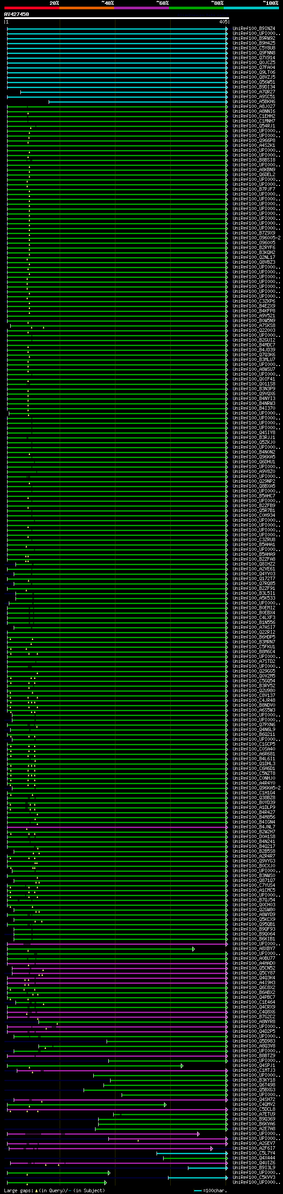Click subject name UniRef100_Q22RI2
Viewport: 283px width, 1194px height.
click(254, 632)
